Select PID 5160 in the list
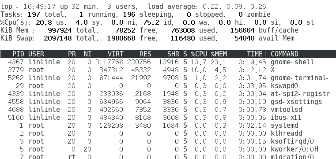The image size is (336, 159). point(16,117)
